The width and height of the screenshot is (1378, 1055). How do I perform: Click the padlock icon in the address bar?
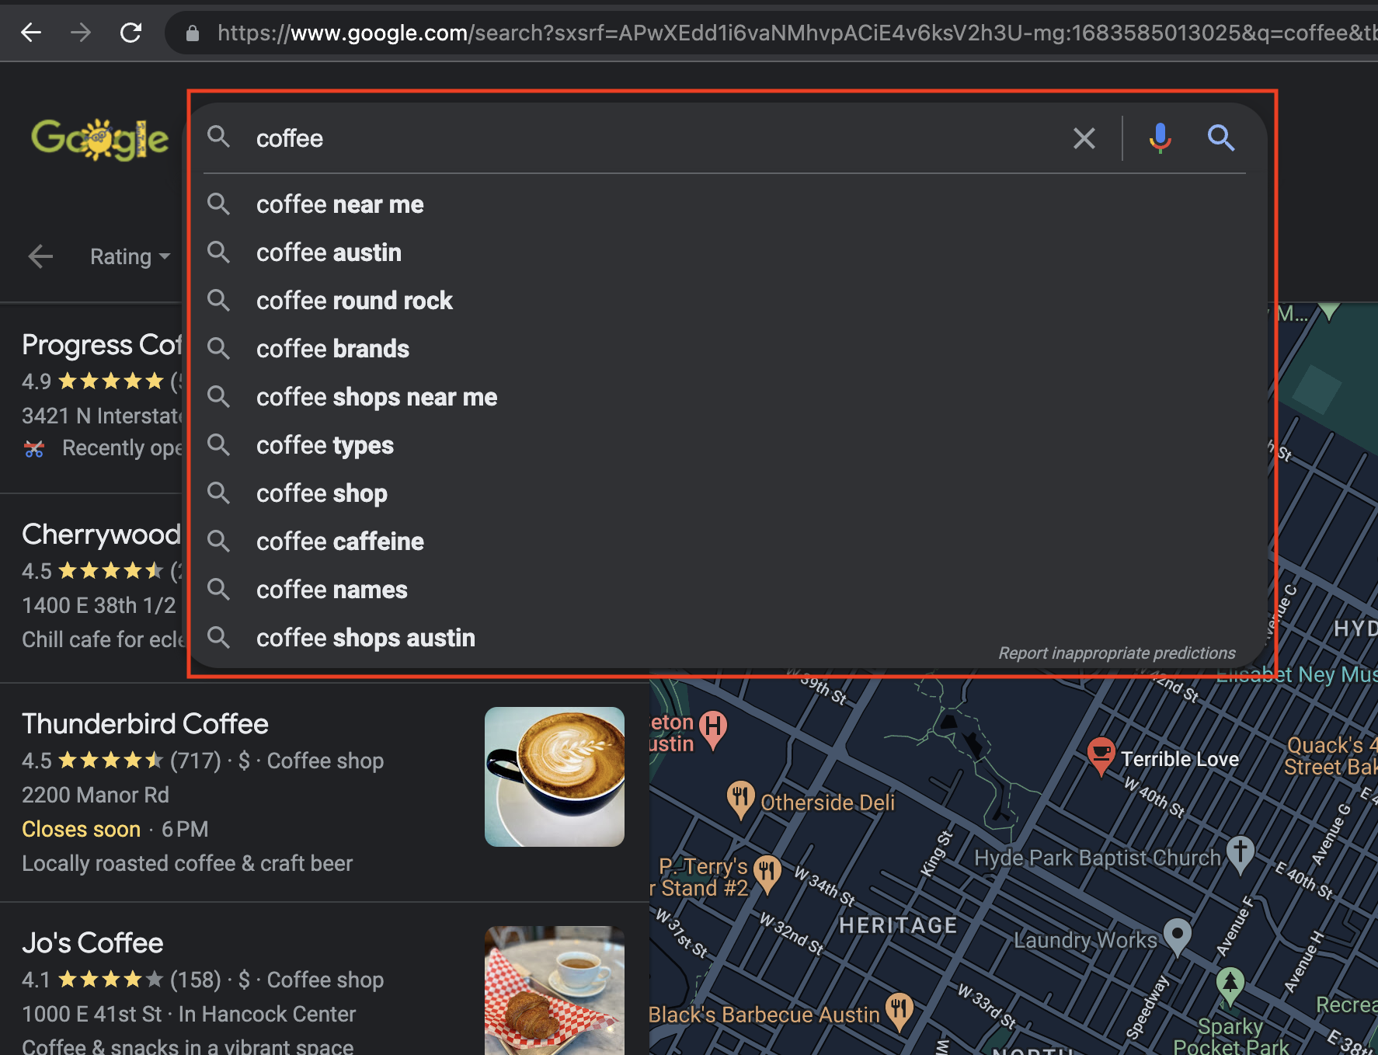click(192, 32)
